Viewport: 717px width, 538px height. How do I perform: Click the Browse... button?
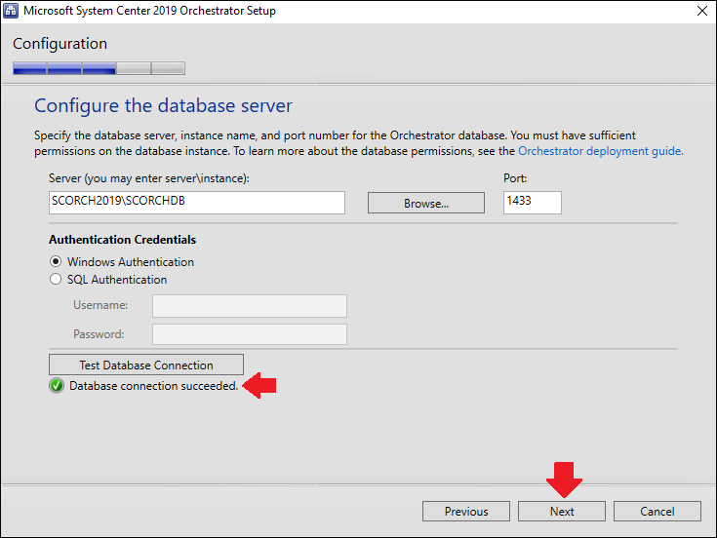coord(426,203)
